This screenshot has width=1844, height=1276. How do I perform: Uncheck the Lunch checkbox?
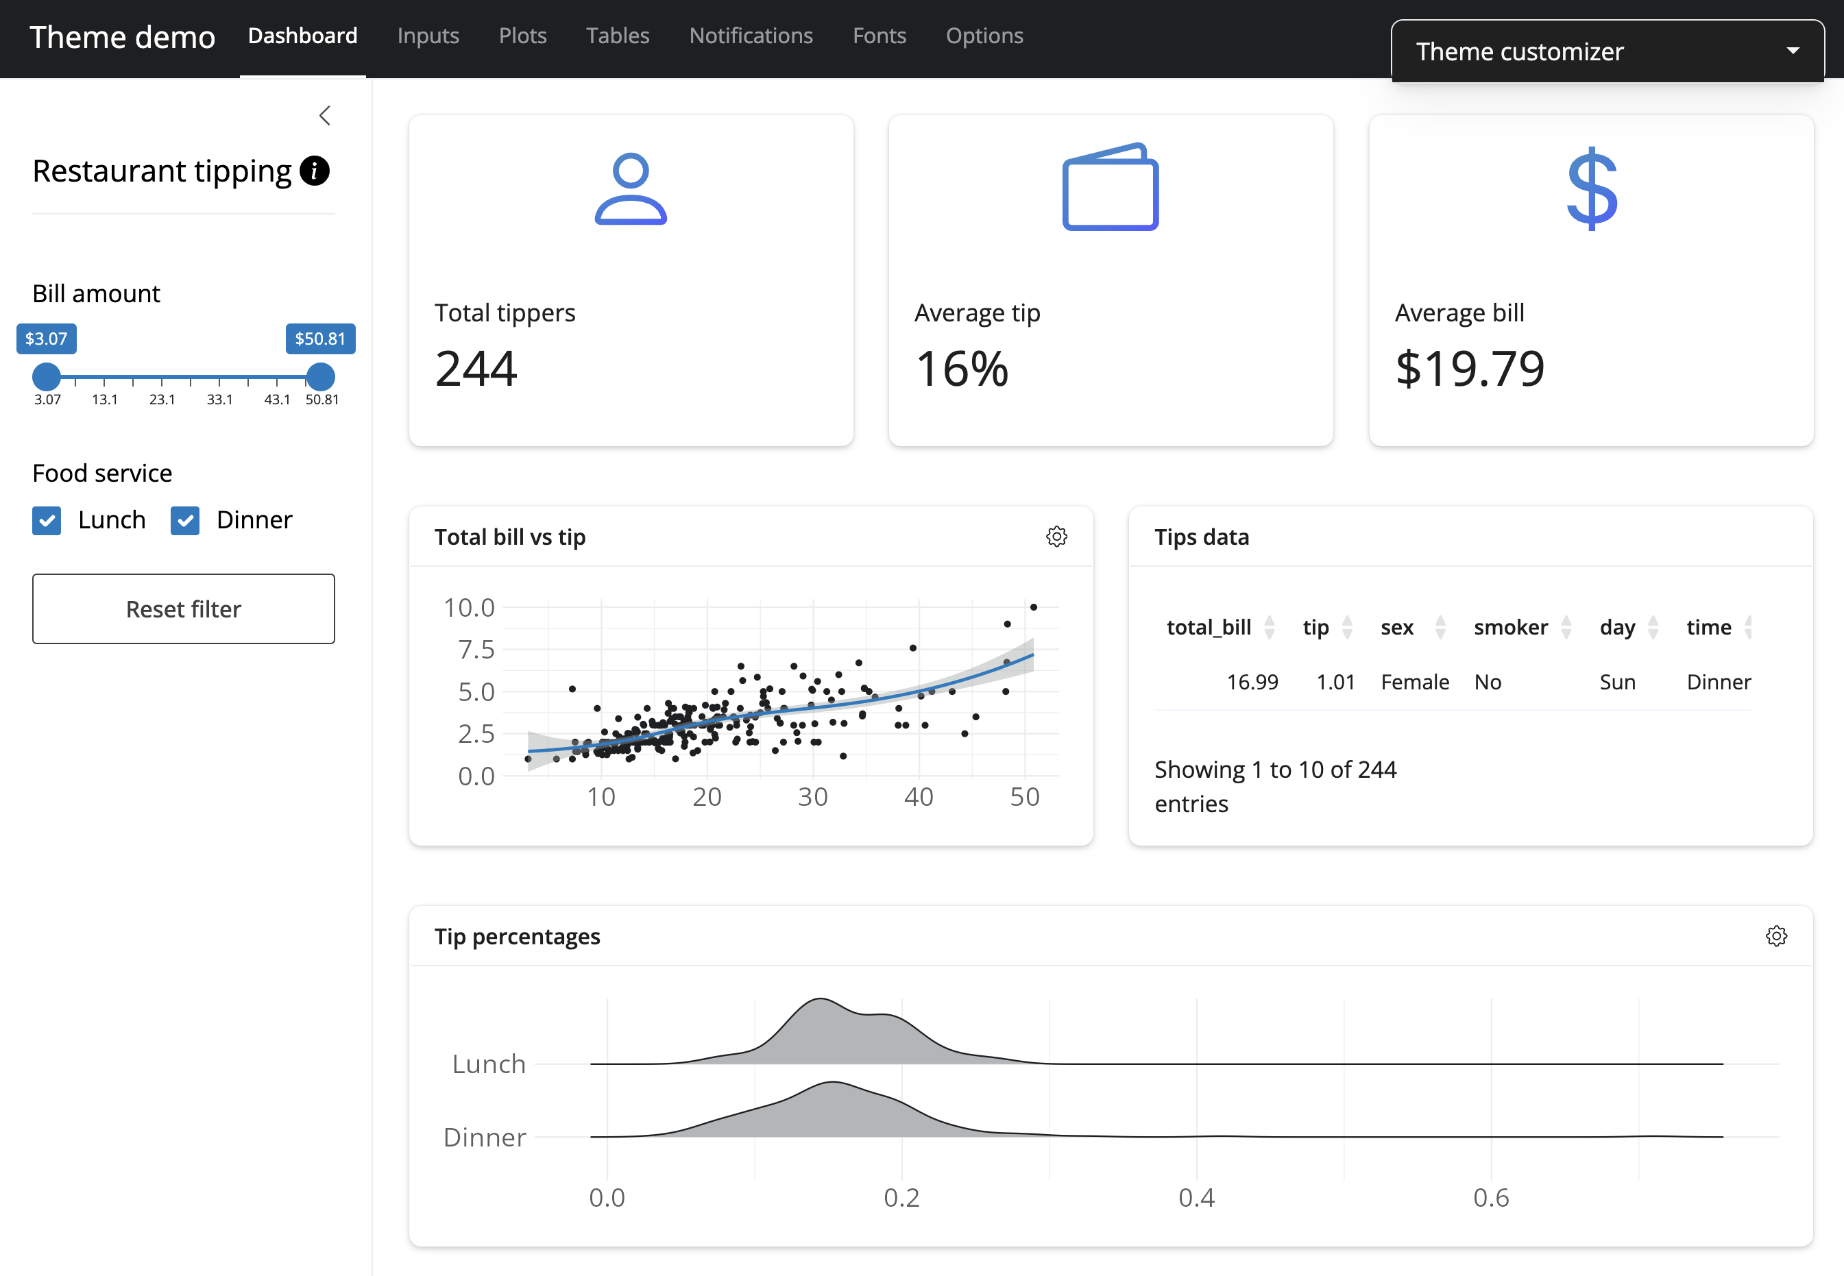pyautogui.click(x=47, y=521)
